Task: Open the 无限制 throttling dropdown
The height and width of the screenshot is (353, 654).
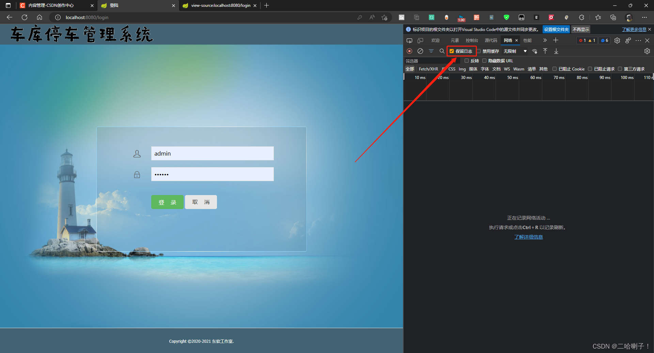Action: tap(515, 51)
